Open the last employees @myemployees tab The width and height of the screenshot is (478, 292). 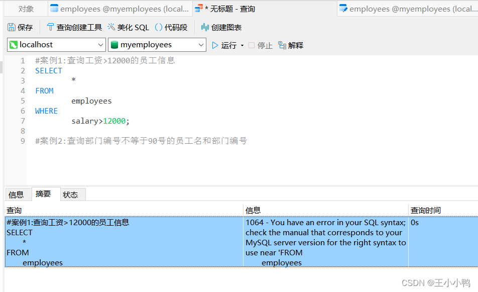(x=408, y=9)
